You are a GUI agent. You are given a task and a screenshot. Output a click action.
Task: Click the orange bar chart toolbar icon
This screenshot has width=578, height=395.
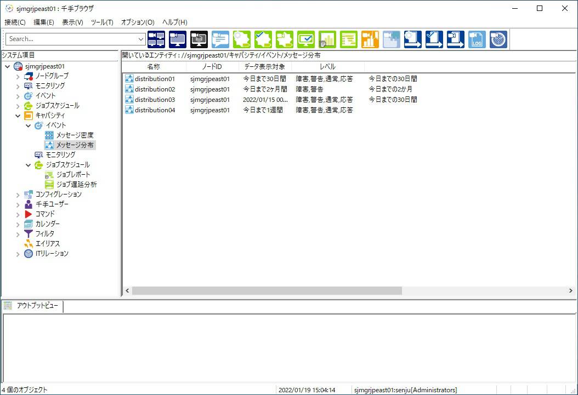[x=370, y=39]
